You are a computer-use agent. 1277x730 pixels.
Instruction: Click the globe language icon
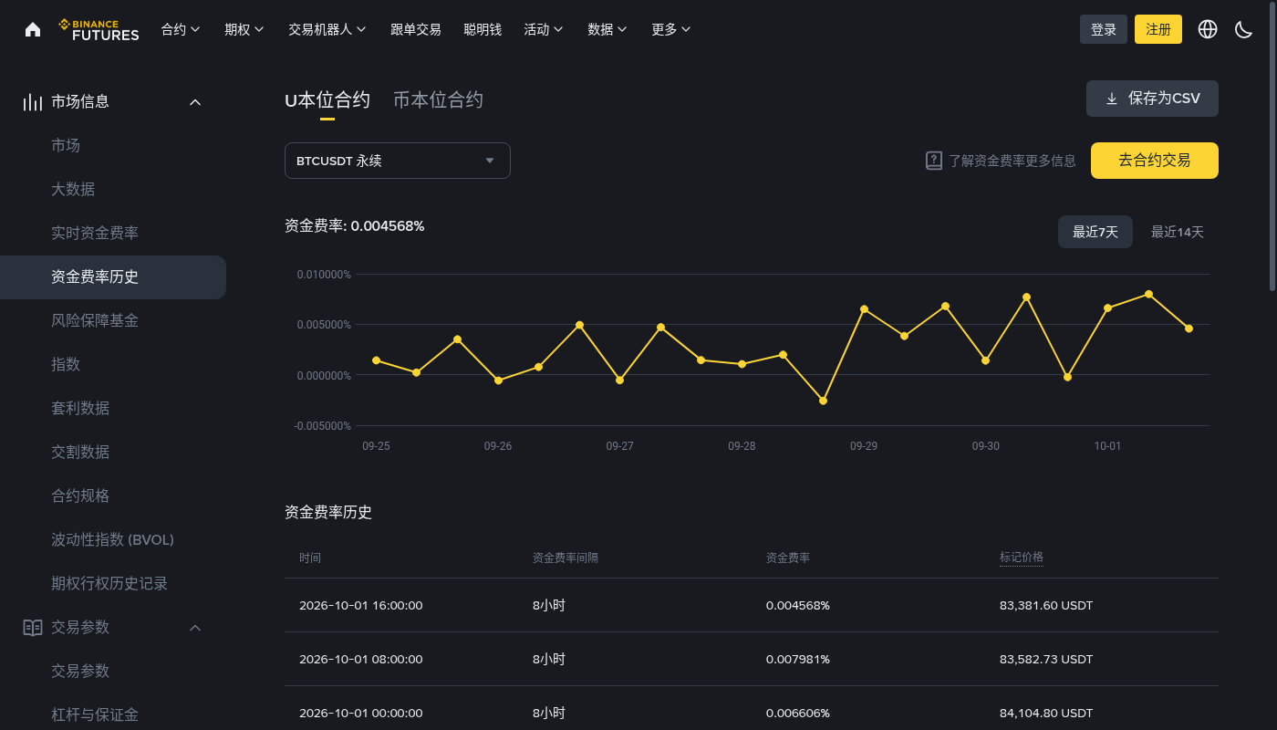[x=1208, y=29]
